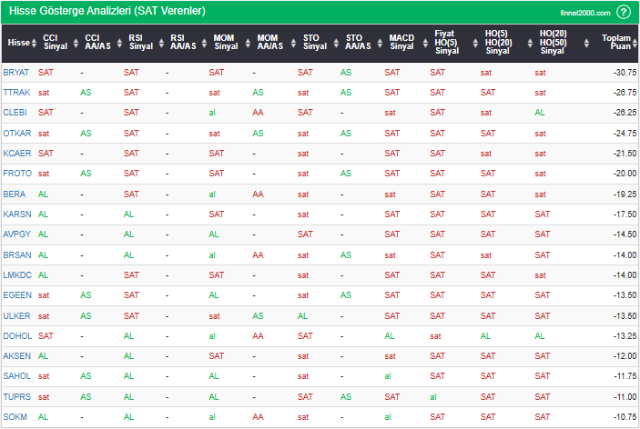Viewport: 640px width, 429px height.
Task: Sort by CCI Sinyal column arrows
Action: (76, 43)
